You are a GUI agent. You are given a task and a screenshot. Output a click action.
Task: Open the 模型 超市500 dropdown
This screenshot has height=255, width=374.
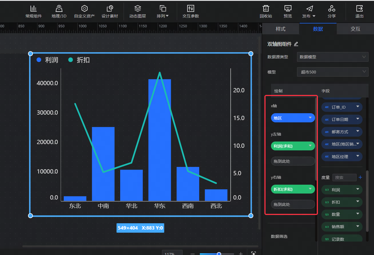[333, 72]
